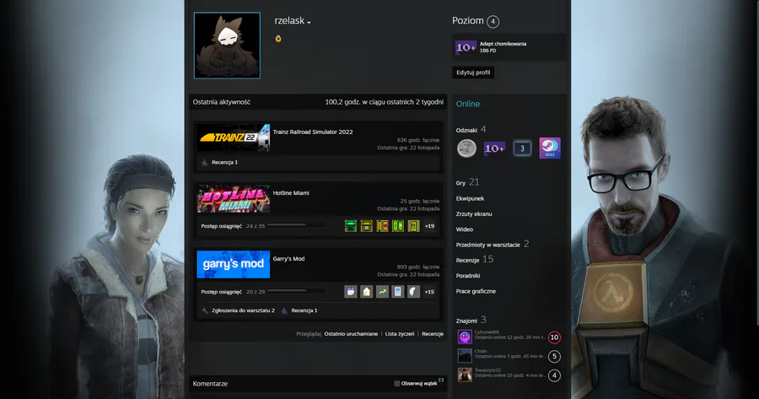Click the small gold award icon under rzelask
Image resolution: width=759 pixels, height=399 pixels.
[278, 39]
